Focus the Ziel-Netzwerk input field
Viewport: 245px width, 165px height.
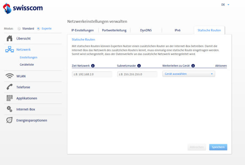click(92, 74)
